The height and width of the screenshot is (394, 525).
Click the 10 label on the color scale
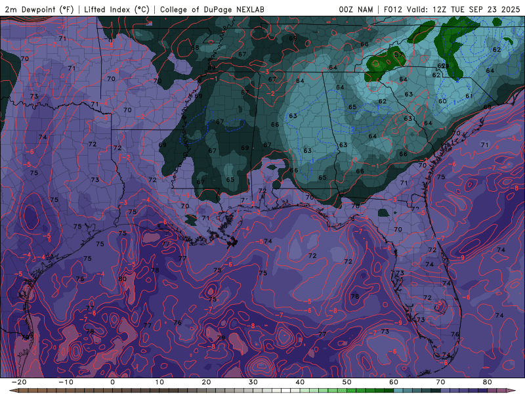[159, 382]
